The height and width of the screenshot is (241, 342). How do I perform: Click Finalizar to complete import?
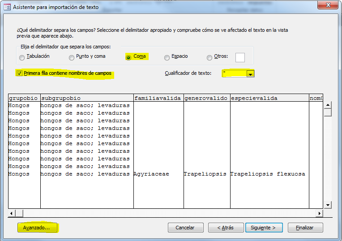pyautogui.click(x=304, y=228)
